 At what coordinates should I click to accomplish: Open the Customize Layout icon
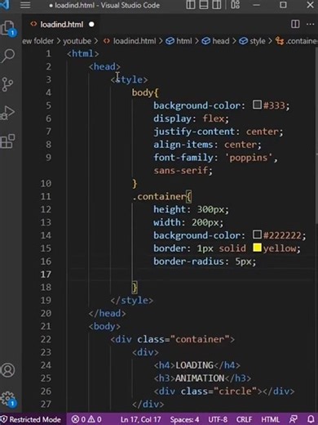point(236,5)
